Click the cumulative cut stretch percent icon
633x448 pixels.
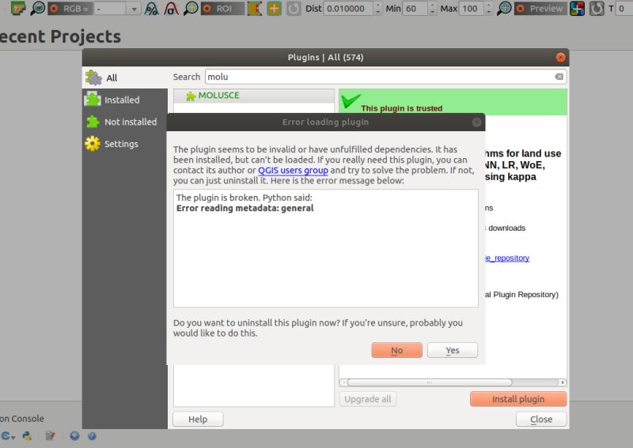152,9
